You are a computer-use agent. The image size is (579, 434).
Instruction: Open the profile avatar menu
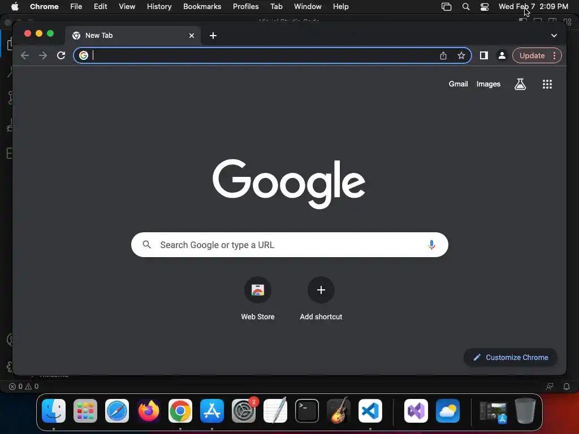[502, 55]
